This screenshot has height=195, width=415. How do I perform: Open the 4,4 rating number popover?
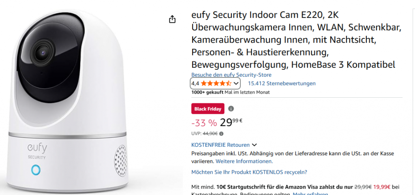click(x=195, y=84)
